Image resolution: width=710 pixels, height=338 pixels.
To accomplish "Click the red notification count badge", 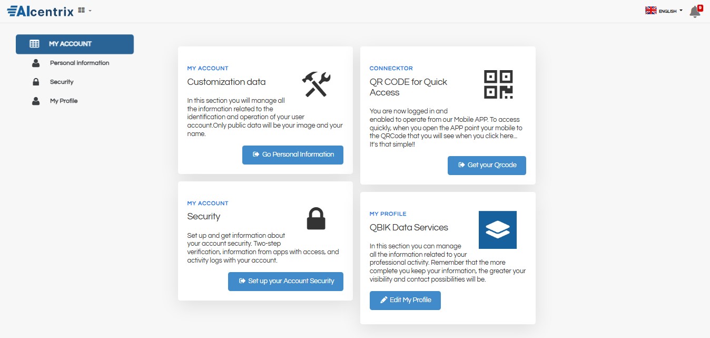I will 701,7.
